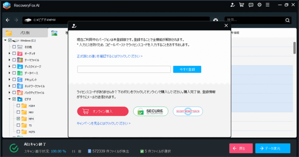Open the hamburger menu icon
Image resolution: width=299 pixels, height=157 pixels.
click(x=267, y=5)
